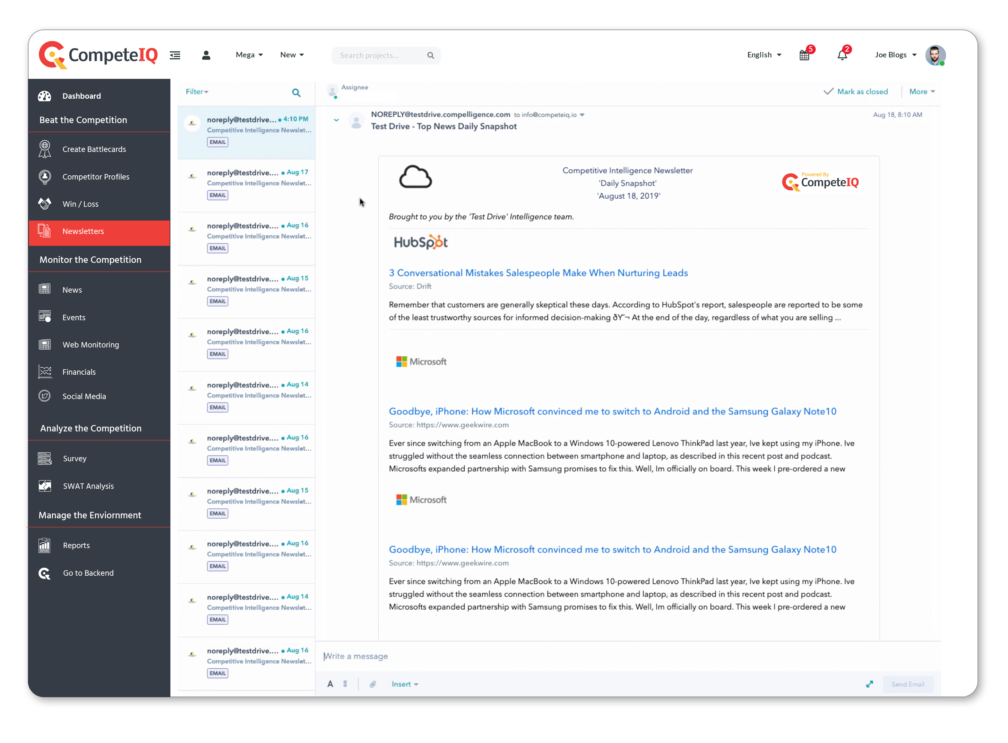
Task: Open the Mega dropdown
Action: pos(249,55)
